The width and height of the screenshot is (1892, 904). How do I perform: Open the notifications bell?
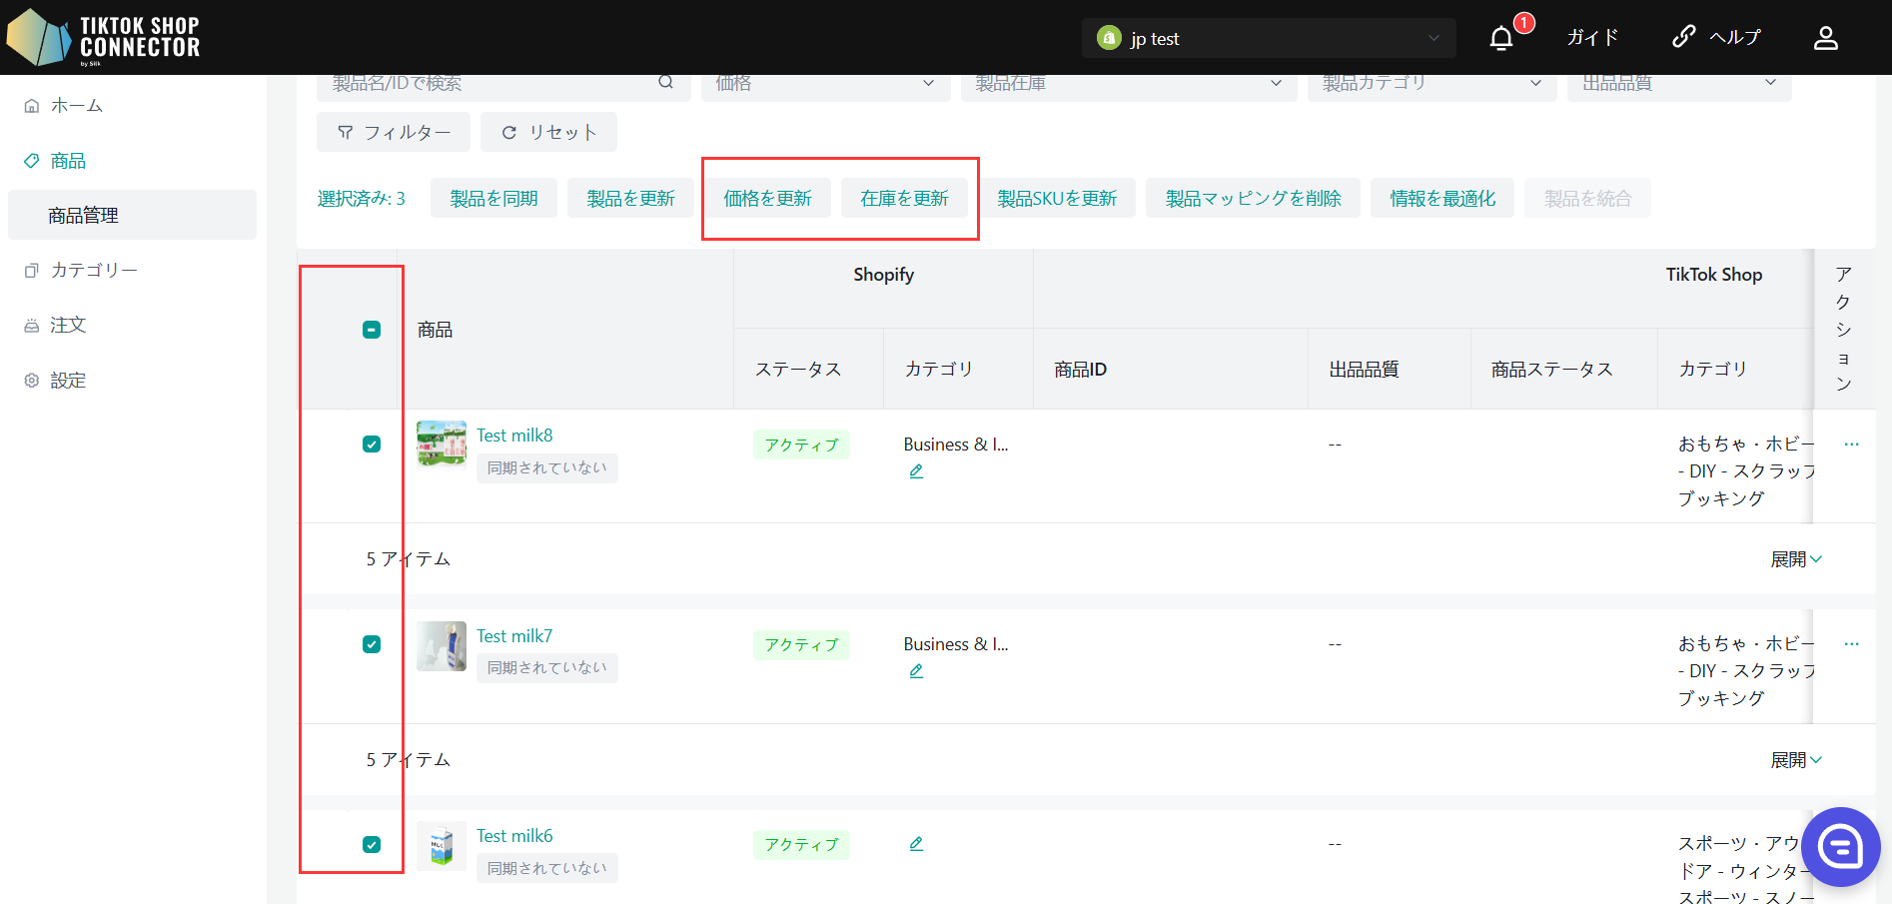click(1501, 38)
